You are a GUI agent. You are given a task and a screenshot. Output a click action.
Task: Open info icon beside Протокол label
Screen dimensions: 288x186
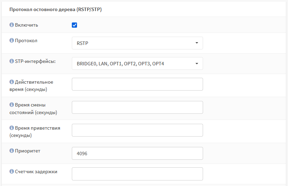(12, 40)
